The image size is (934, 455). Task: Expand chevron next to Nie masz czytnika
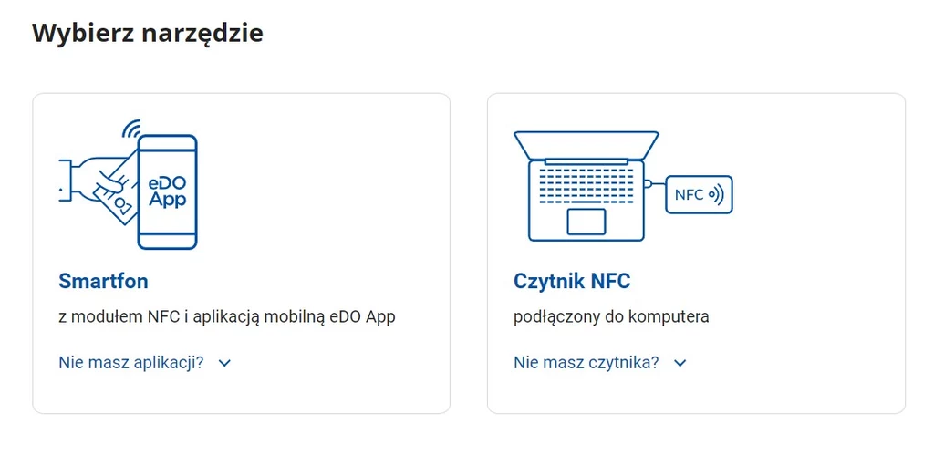pos(680,363)
